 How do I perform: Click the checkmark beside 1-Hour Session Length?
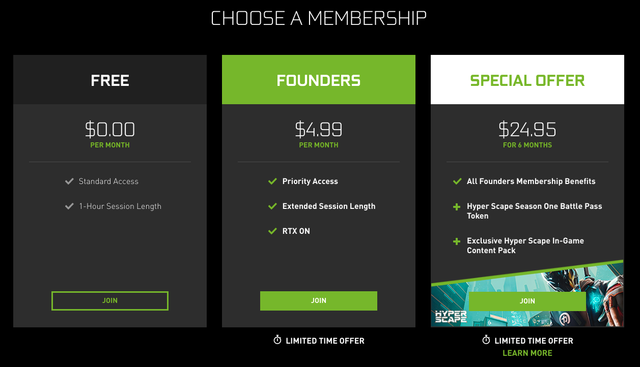(69, 206)
